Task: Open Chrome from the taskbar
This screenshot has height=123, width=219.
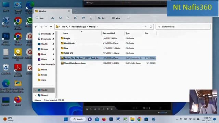Action: tap(139, 119)
